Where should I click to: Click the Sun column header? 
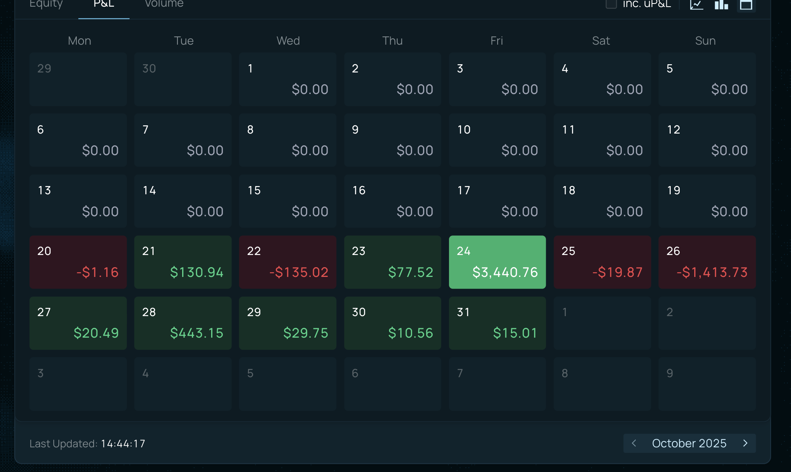(x=705, y=41)
